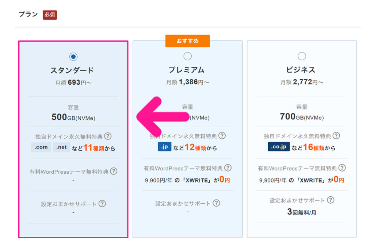Viewport: 374px width, 250px height.
Task: Click the .com domain badge
Action: tap(41, 147)
